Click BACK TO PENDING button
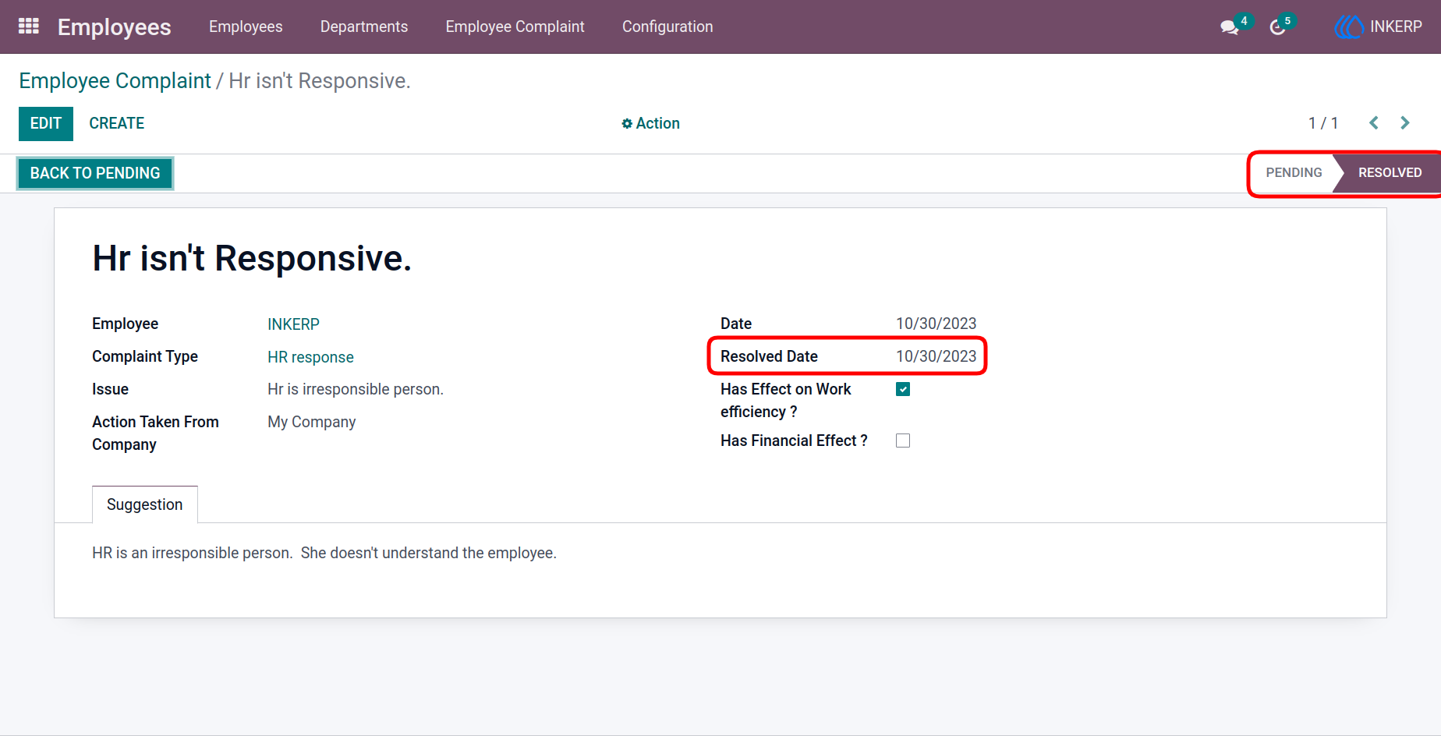1441x736 pixels. (95, 173)
